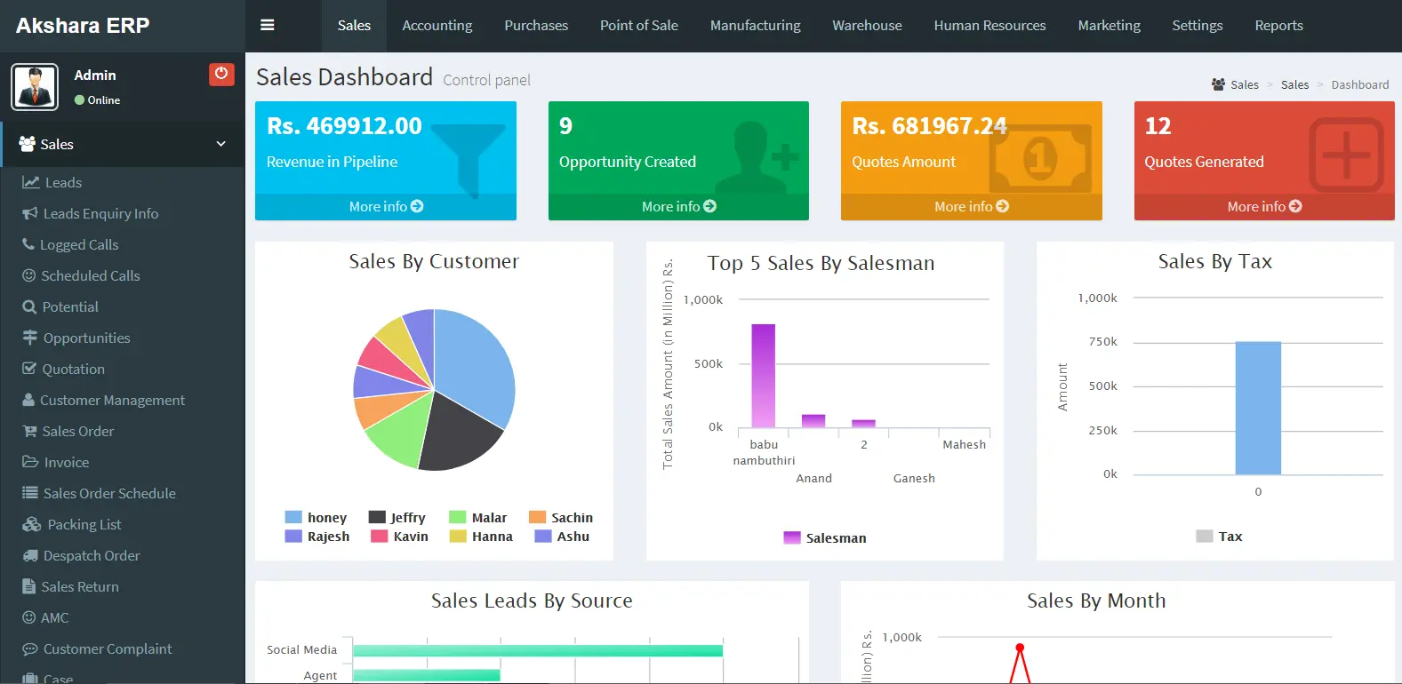Click the Sales Return file icon
1402x684 pixels.
(x=28, y=586)
